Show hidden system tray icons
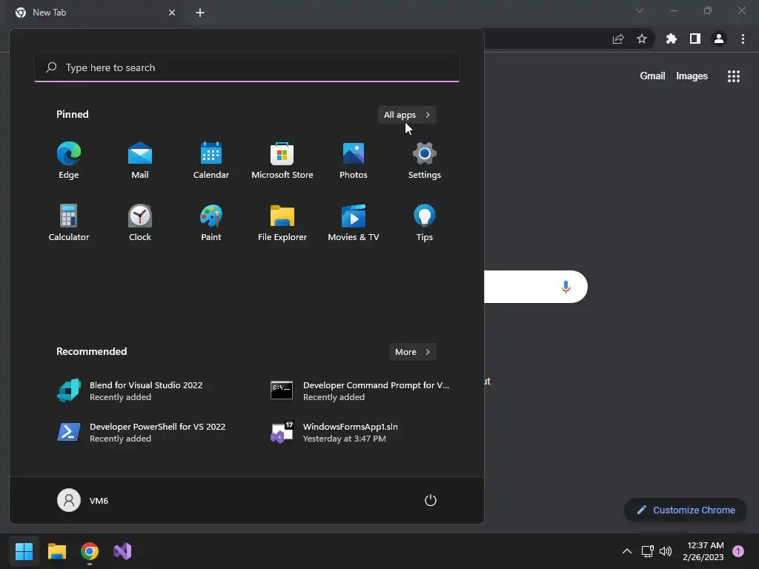The height and width of the screenshot is (569, 759). 627,551
